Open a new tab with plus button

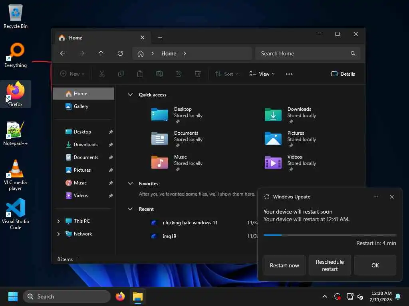tap(160, 38)
